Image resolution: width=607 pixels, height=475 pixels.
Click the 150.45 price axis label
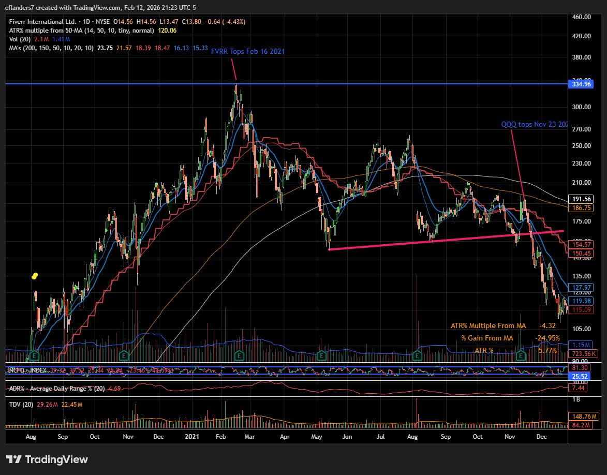580,254
